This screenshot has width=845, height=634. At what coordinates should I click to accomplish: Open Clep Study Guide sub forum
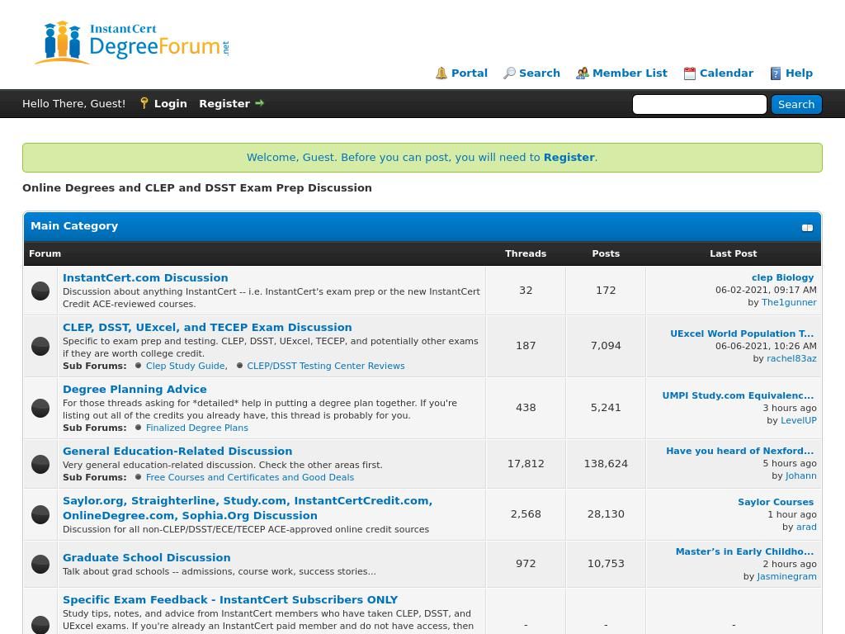pos(186,366)
